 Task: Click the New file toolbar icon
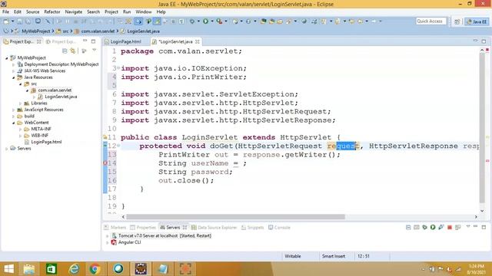coord(6,21)
